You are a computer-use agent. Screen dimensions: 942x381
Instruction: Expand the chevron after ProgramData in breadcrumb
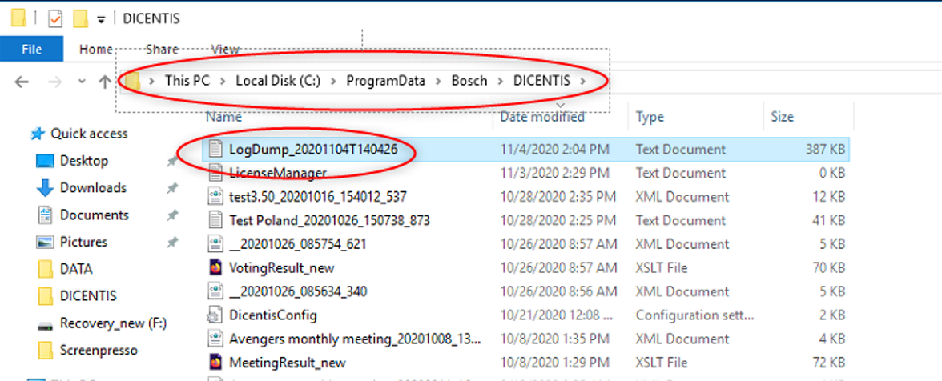[x=441, y=81]
